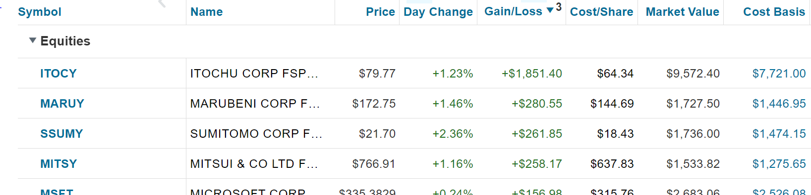The image size is (811, 195).
Task: Open the MSFT symbol link
Action: [57, 192]
